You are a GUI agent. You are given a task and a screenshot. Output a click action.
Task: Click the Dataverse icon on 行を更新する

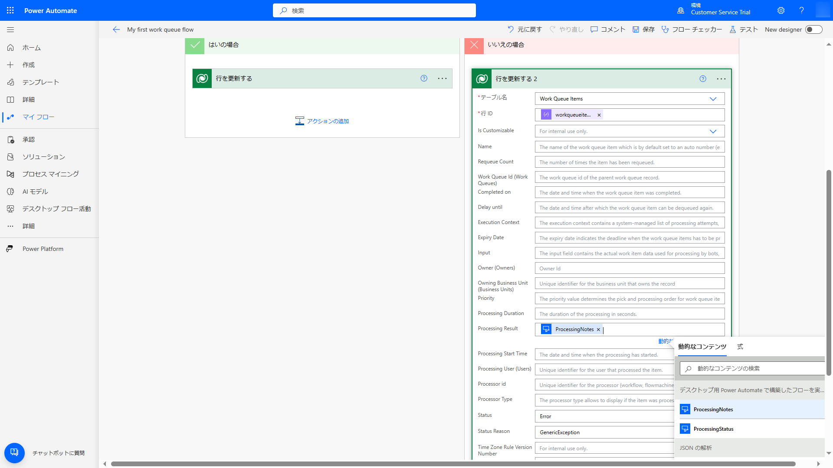(x=202, y=78)
